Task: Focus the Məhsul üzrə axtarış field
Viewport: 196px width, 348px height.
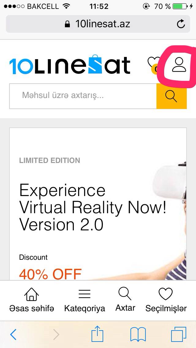Action: coord(83,96)
